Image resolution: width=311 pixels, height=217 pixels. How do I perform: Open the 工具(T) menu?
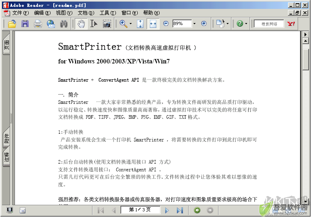click(x=108, y=13)
